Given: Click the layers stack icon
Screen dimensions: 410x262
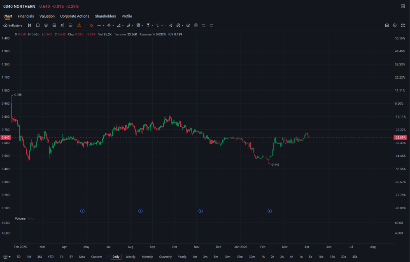Looking at the screenshot, I should (x=46, y=26).
